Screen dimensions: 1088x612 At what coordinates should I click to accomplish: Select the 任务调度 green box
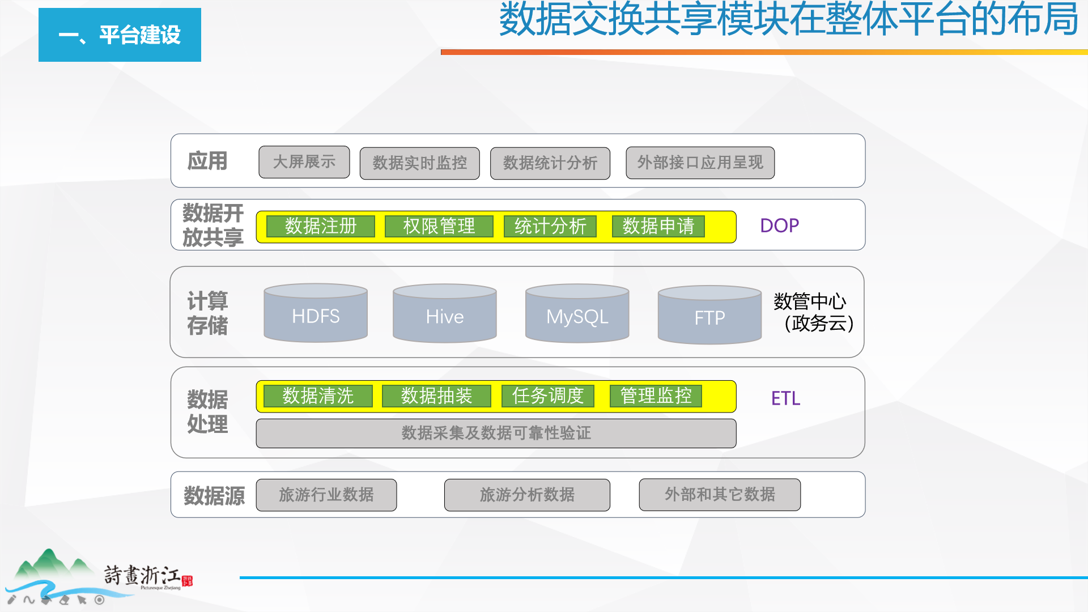coord(547,396)
